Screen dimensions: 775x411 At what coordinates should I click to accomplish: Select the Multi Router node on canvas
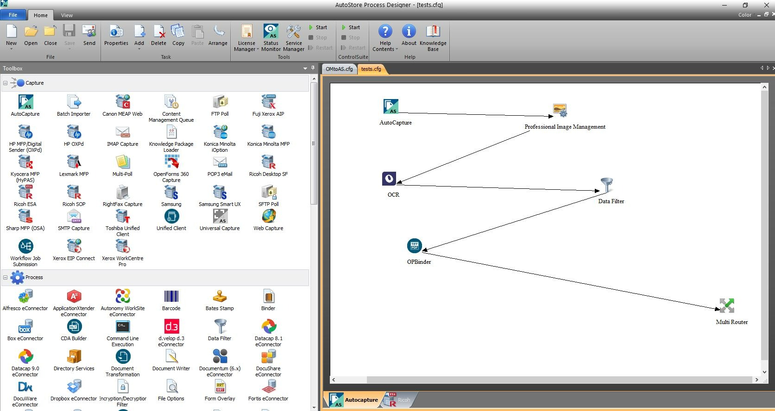727,305
